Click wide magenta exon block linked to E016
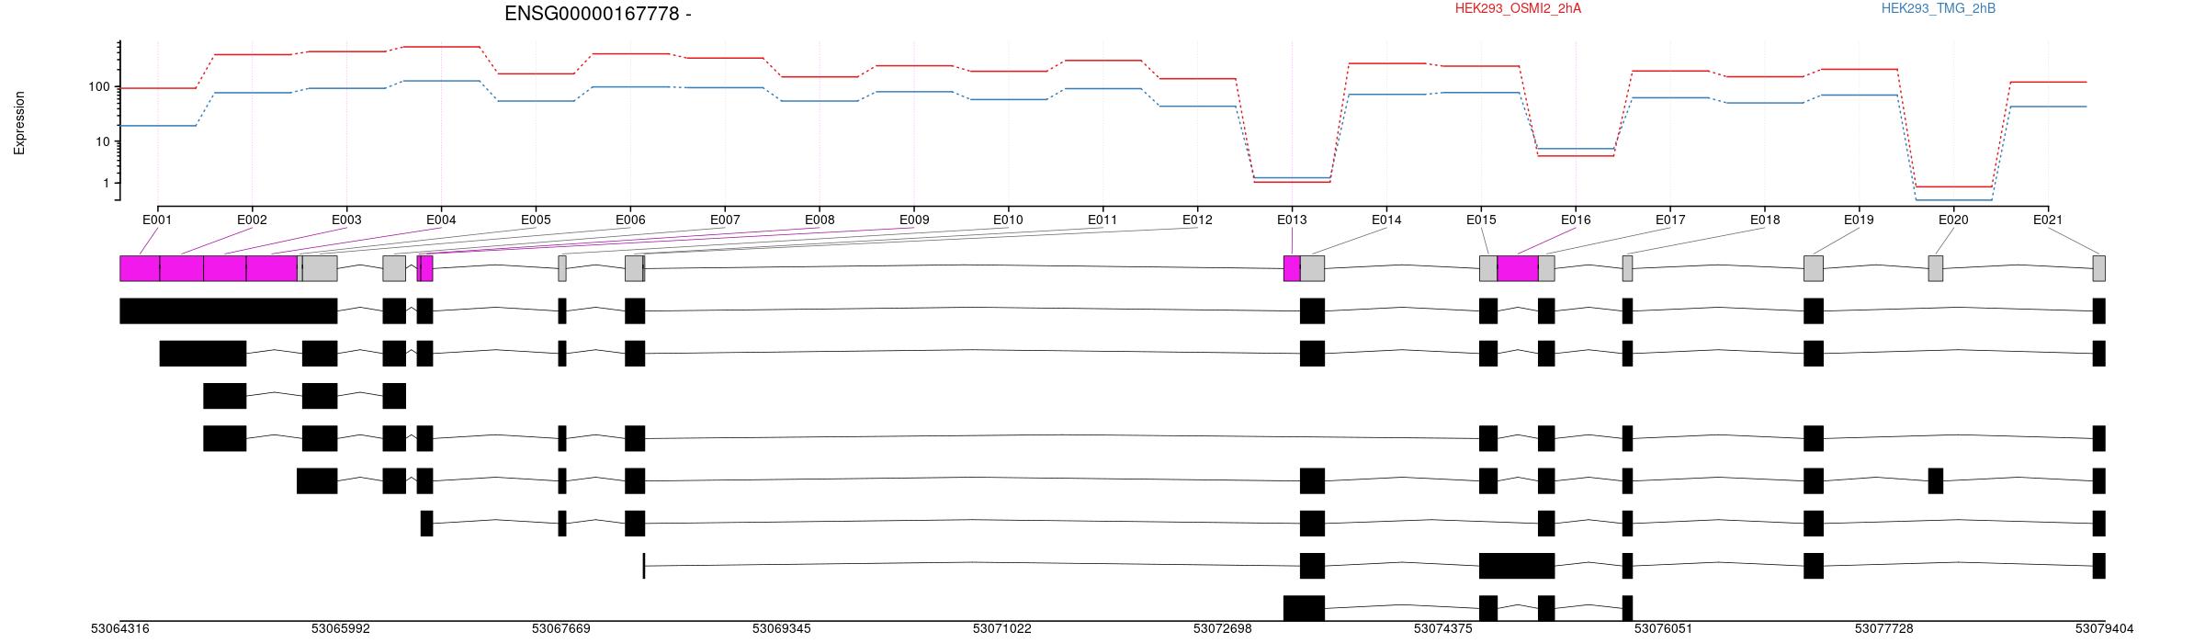This screenshot has width=2205, height=643. pos(1518,268)
